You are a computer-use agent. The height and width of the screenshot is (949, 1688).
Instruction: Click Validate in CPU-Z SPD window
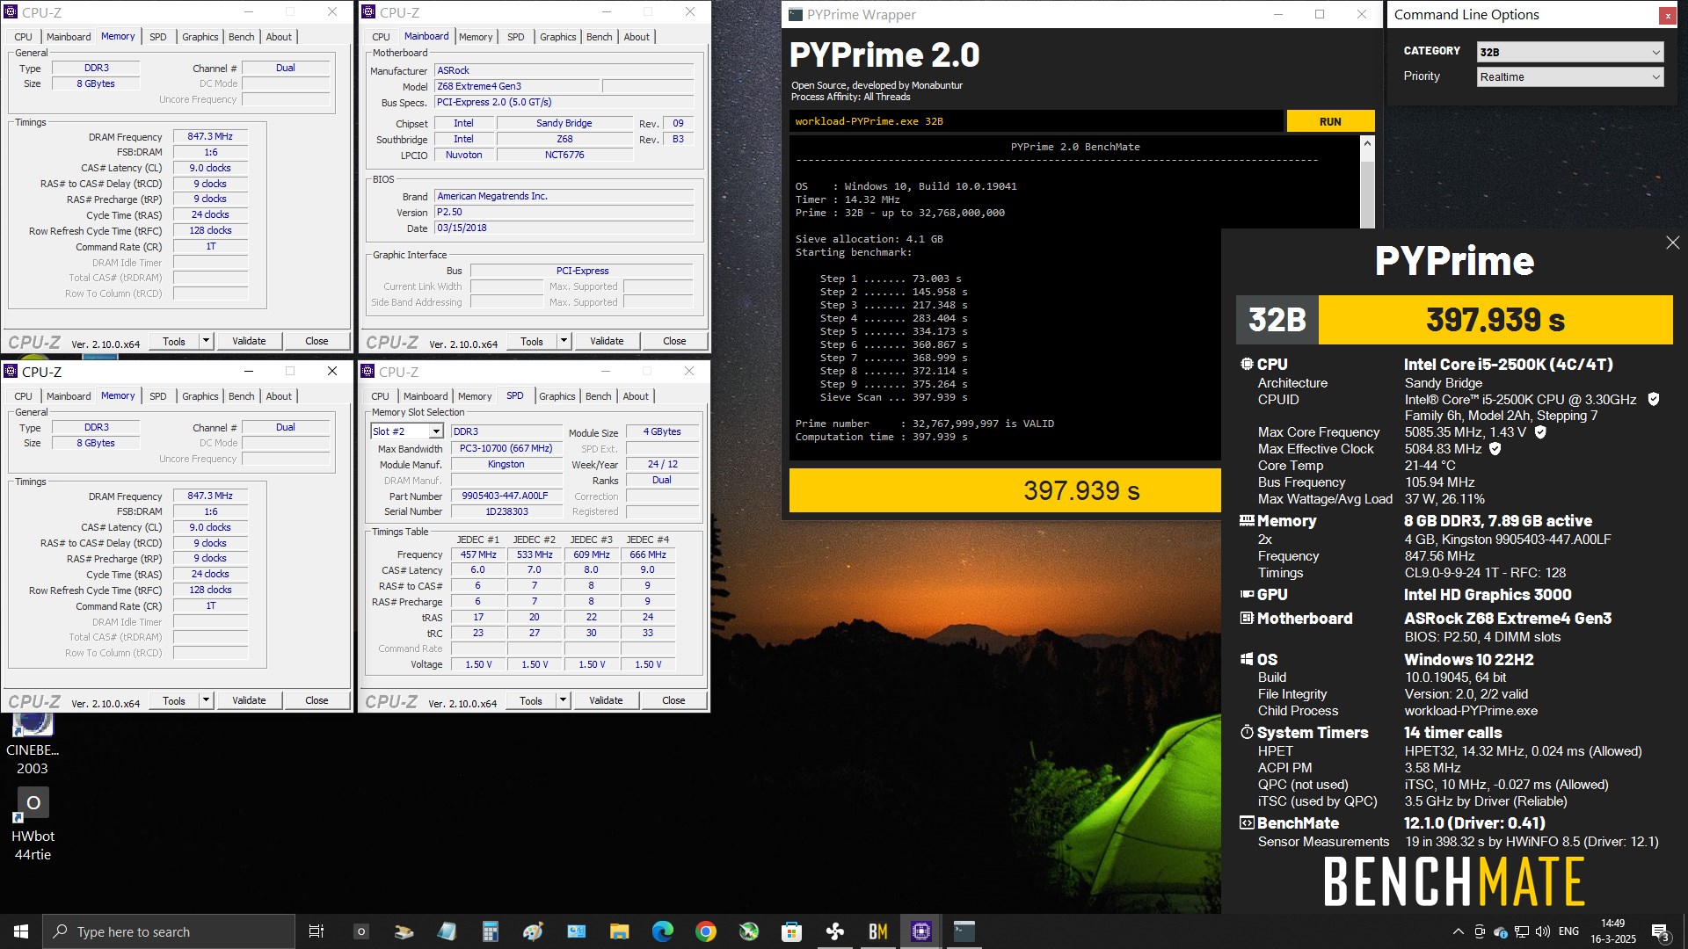coord(606,700)
